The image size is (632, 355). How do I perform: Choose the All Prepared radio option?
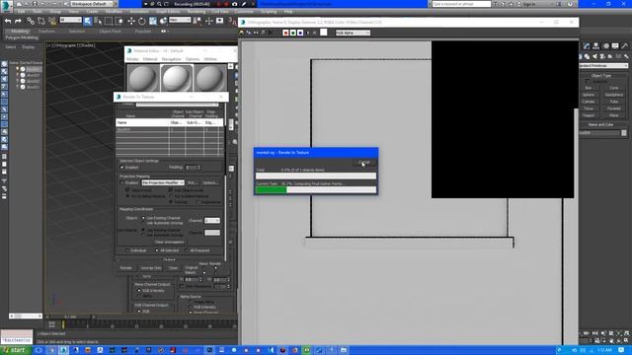click(187, 250)
